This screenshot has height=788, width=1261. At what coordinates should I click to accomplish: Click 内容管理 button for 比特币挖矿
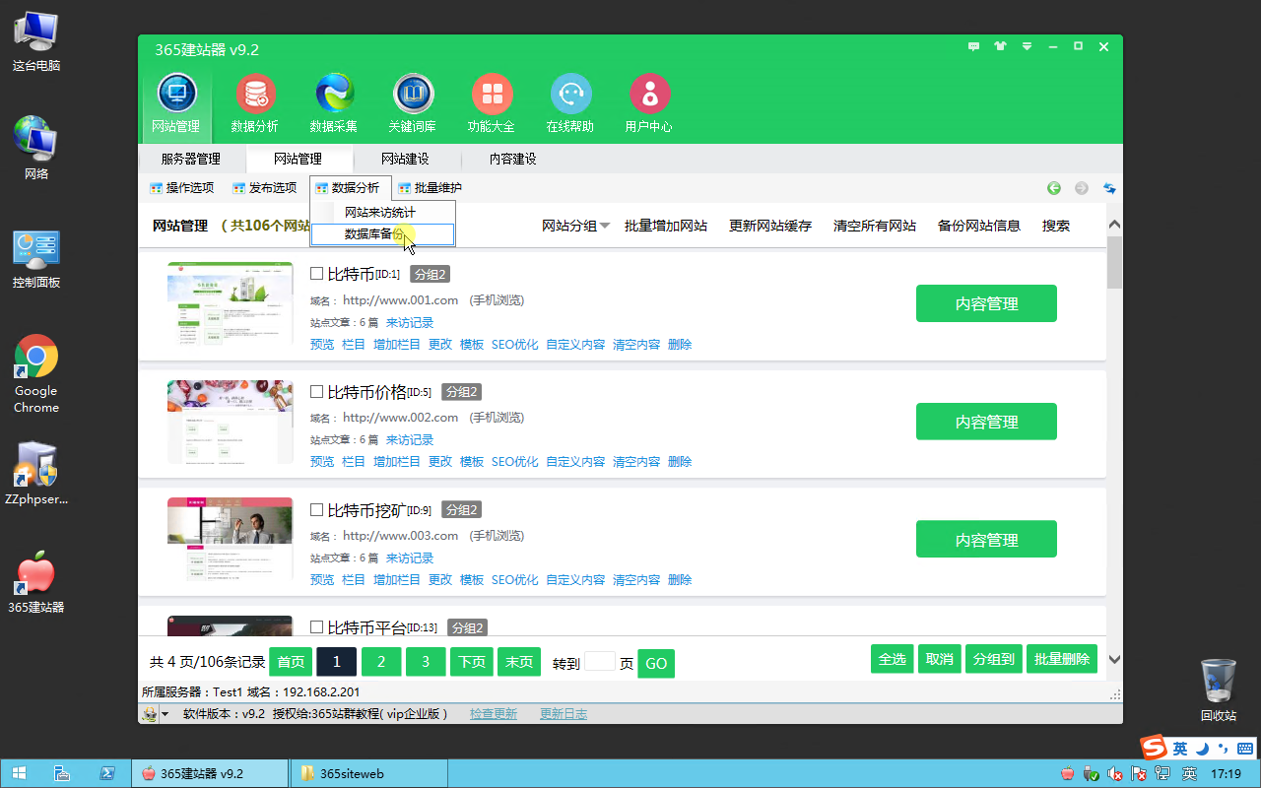(x=986, y=540)
